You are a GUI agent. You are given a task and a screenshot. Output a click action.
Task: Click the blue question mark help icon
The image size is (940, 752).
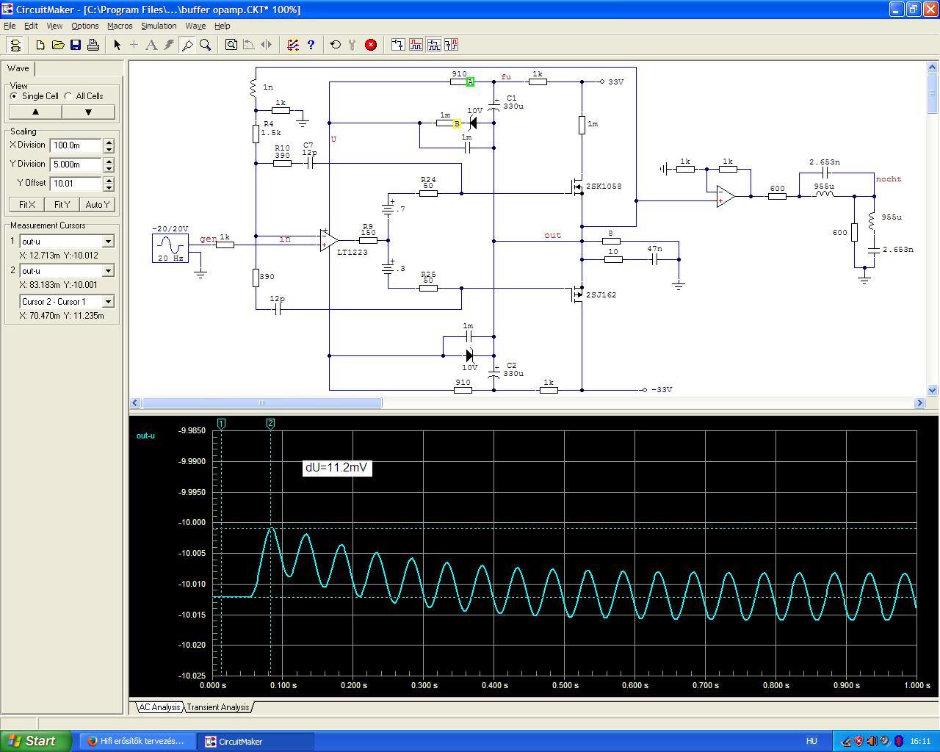(311, 45)
